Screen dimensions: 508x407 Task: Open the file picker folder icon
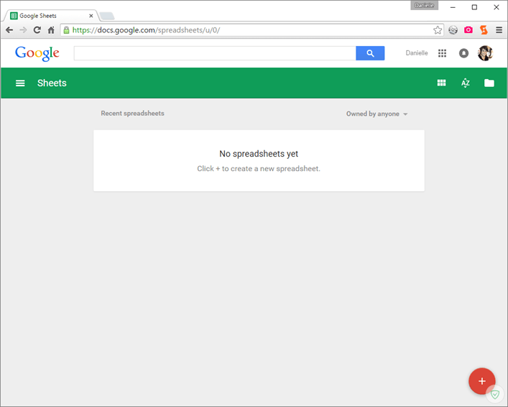tap(489, 83)
